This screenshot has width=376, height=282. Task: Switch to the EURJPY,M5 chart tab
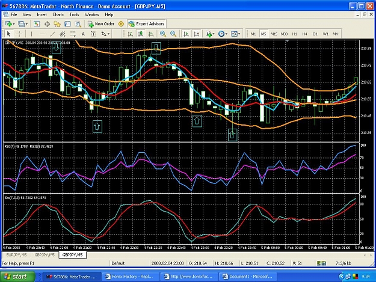[x=17, y=255]
